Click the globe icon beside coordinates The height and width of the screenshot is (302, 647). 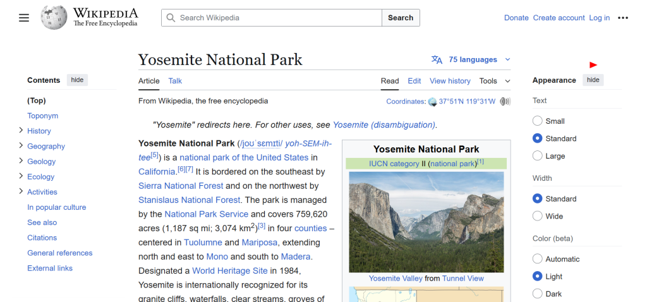(x=432, y=102)
